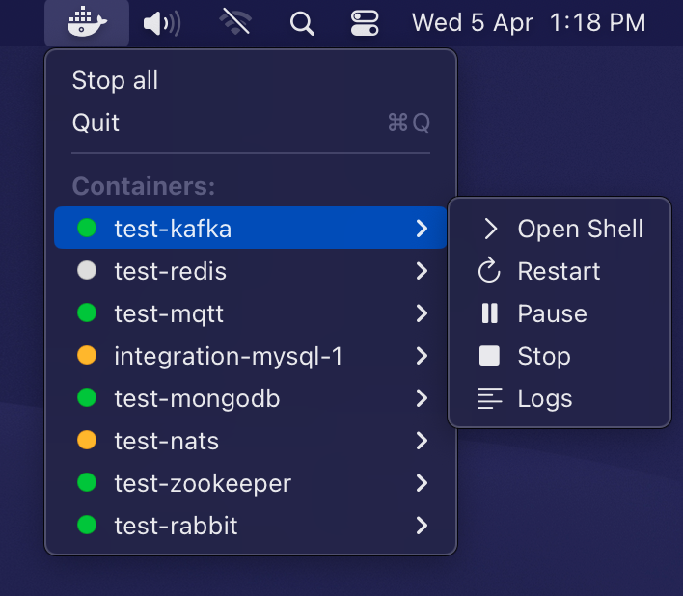Select the test-mongodb container entry
The image size is (683, 596).
coord(251,398)
